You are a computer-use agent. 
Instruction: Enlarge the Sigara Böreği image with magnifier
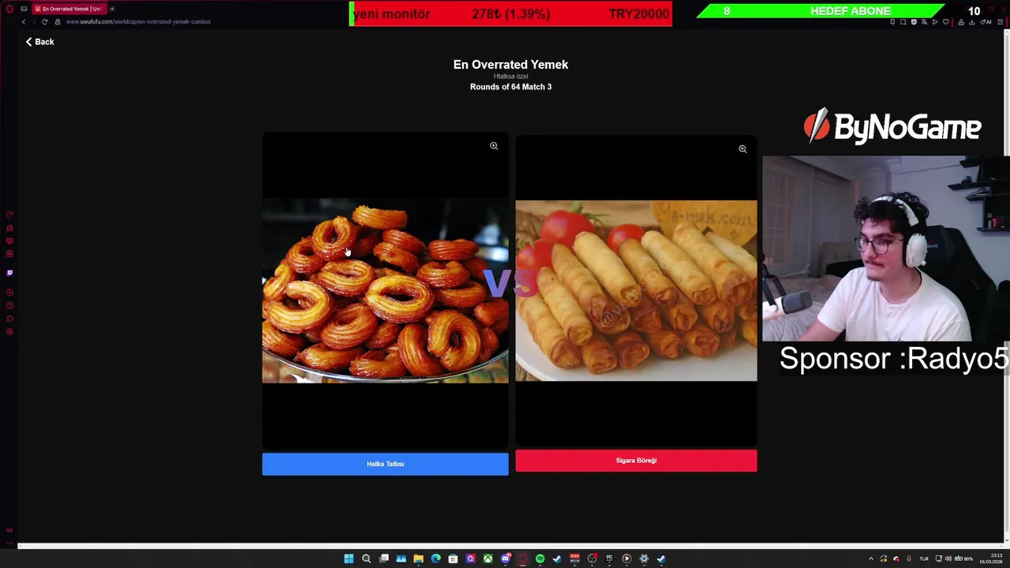click(x=743, y=149)
